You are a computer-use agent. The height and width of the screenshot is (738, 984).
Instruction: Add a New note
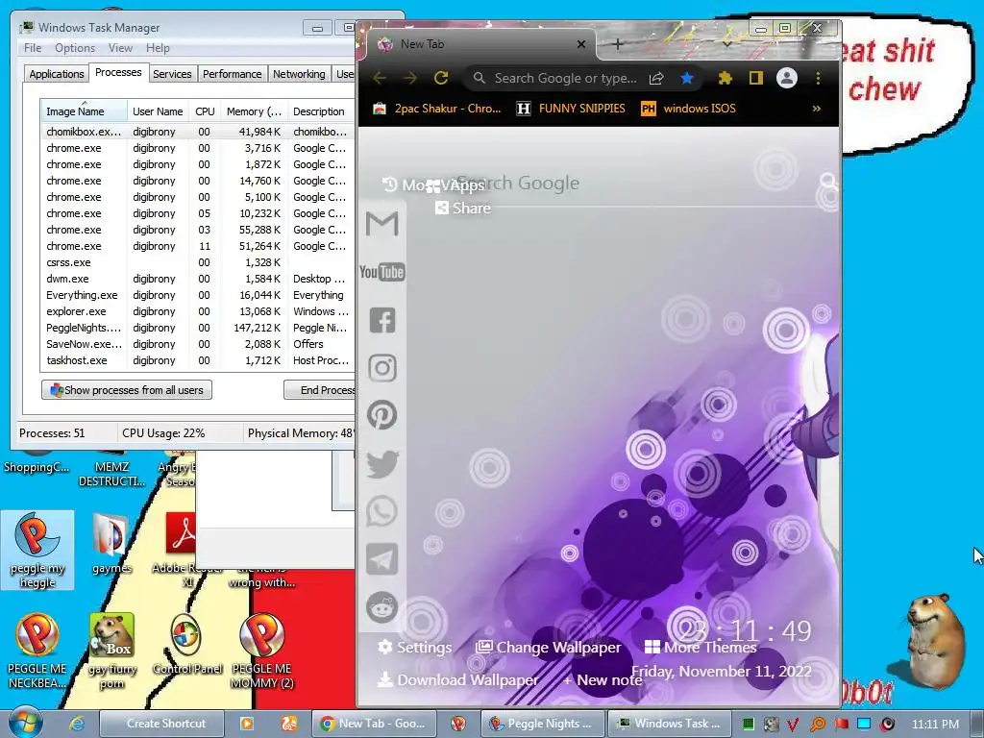click(602, 679)
